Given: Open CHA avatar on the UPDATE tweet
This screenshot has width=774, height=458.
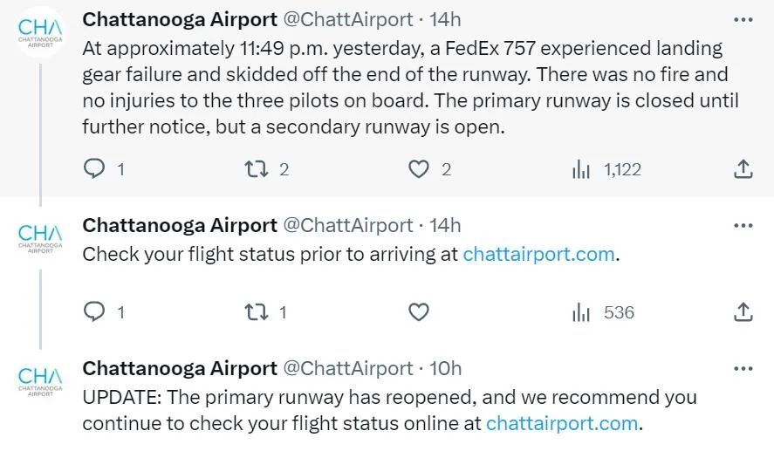Looking at the screenshot, I should point(40,381).
